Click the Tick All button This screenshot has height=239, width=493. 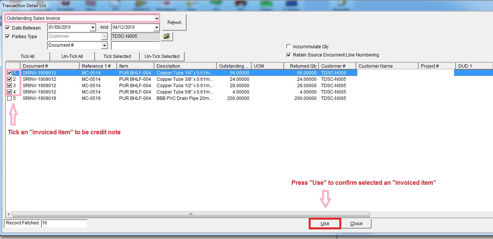[x=27, y=56]
